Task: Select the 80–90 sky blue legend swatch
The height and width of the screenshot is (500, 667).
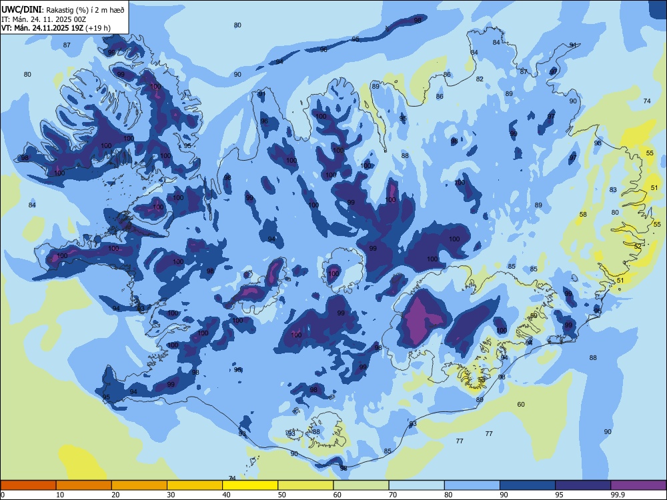Action: coord(472,485)
